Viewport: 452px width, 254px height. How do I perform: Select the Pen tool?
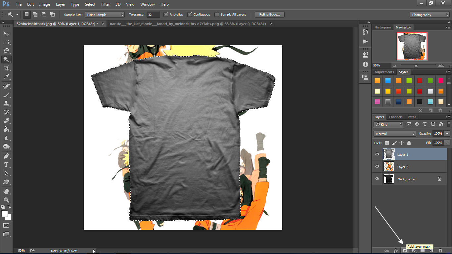coord(6,156)
